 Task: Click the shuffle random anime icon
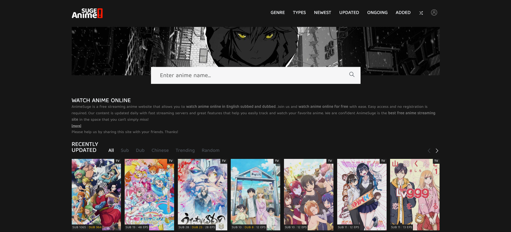coord(421,13)
